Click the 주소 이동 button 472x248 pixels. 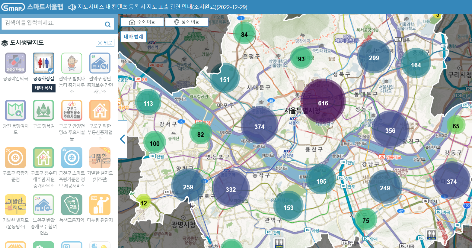(x=142, y=22)
